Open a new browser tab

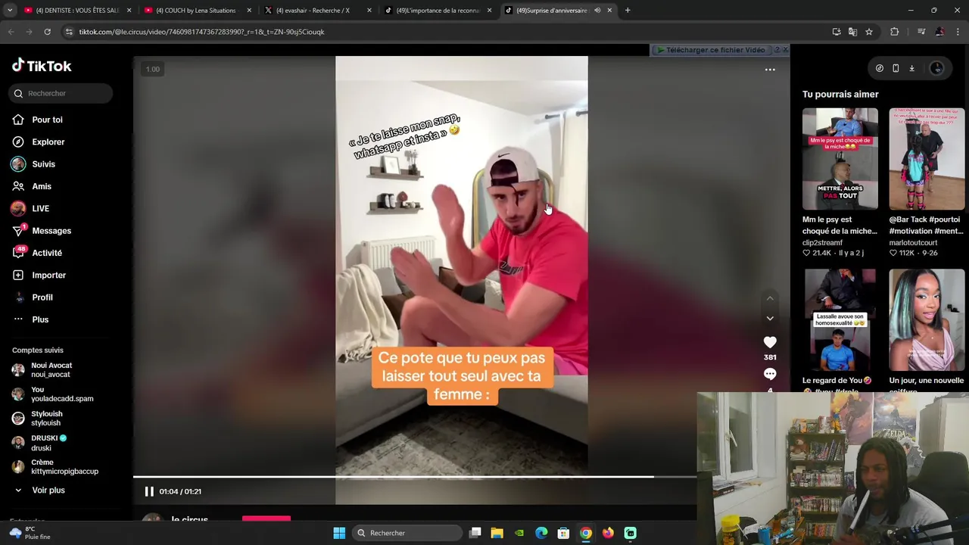628,11
